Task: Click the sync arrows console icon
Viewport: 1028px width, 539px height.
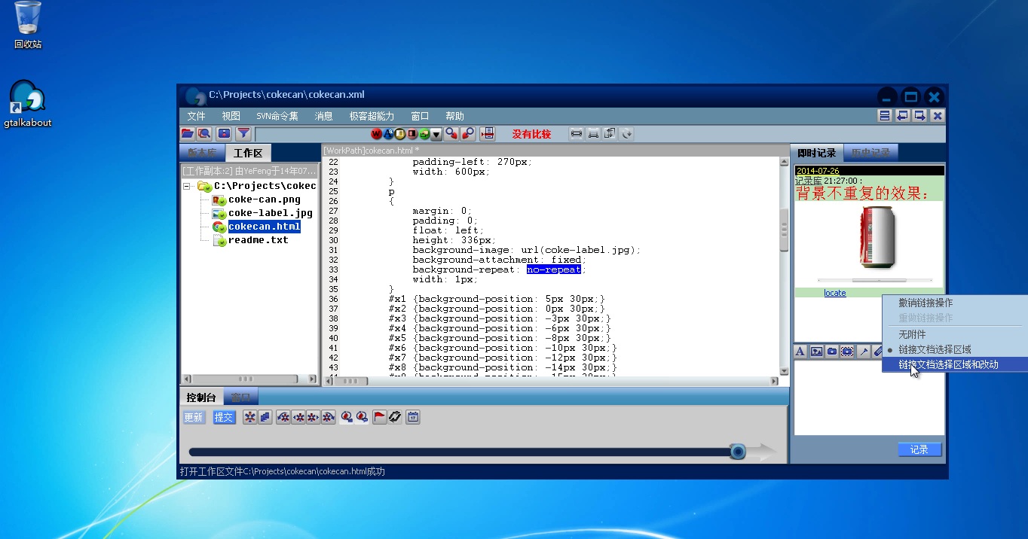Action: pyautogui.click(x=394, y=417)
